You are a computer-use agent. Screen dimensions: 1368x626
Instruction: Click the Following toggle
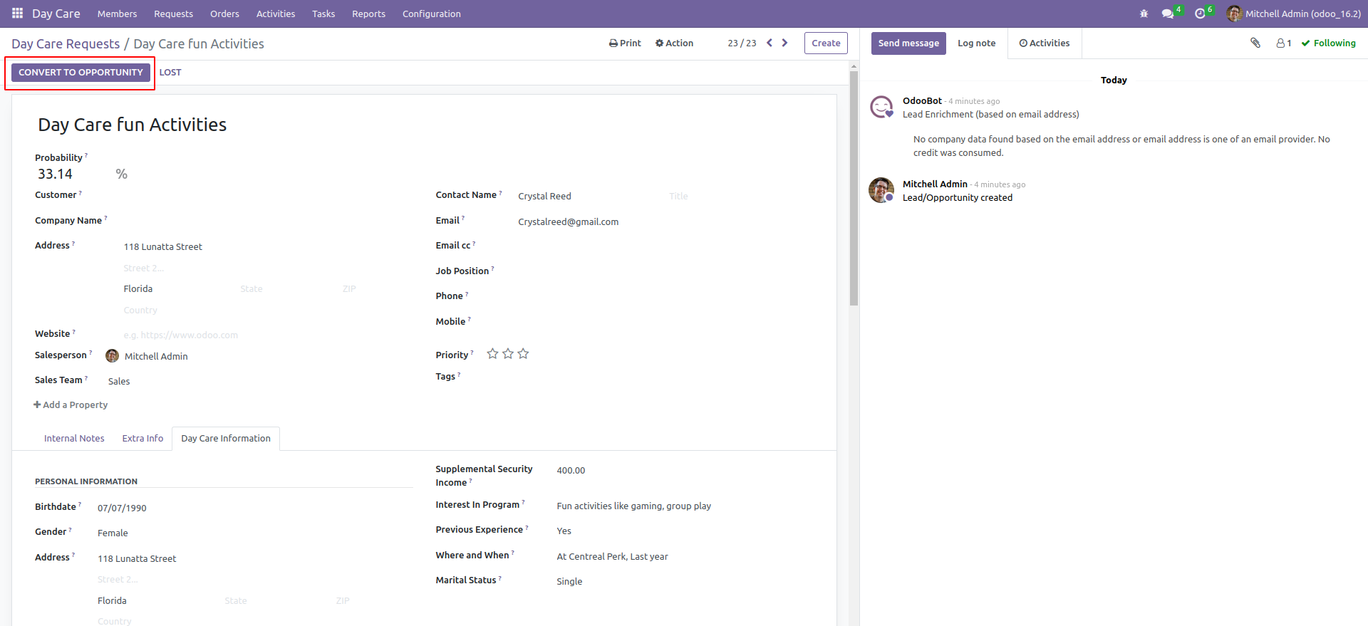click(x=1329, y=43)
